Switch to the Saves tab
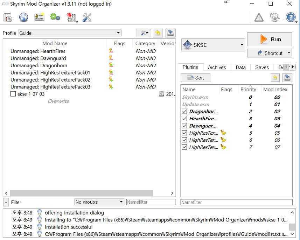This screenshot has height=240, width=300. (262, 68)
